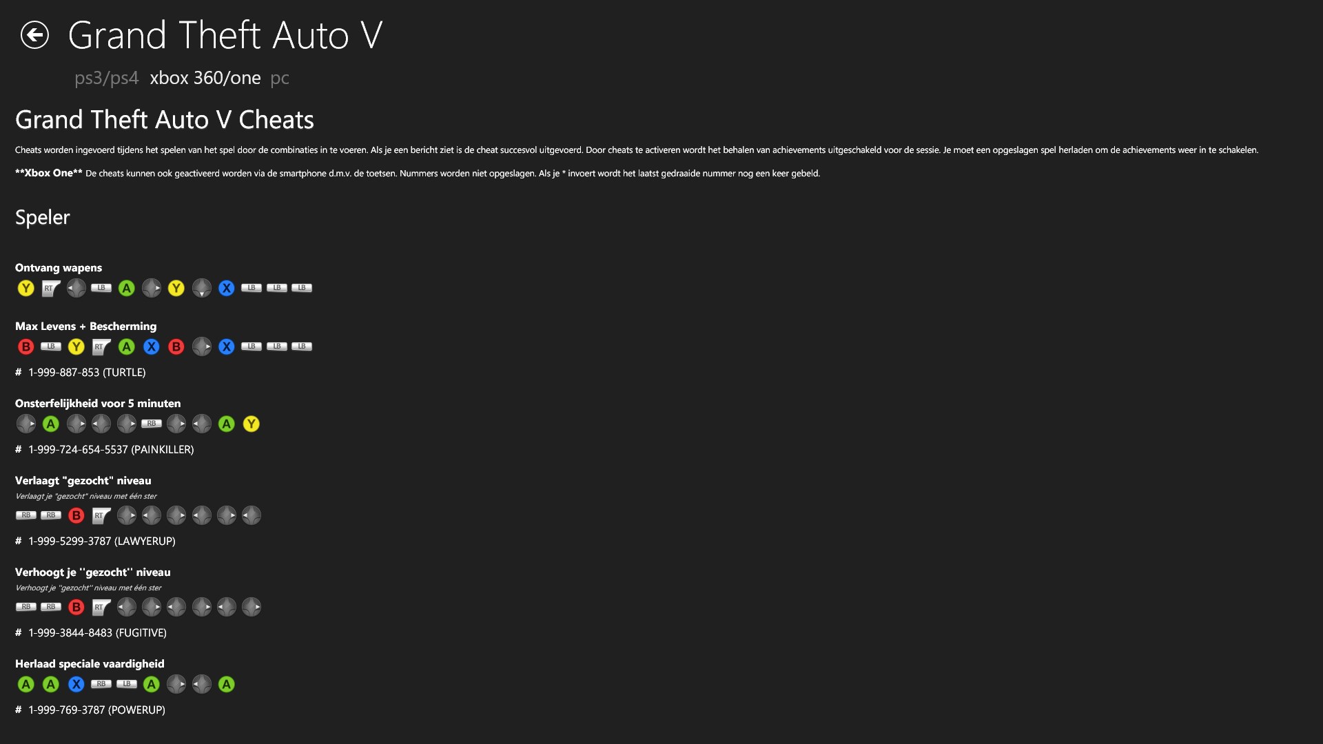Click the blue X icon in Ontvang wapens
Image resolution: width=1323 pixels, height=744 pixels.
coord(227,288)
